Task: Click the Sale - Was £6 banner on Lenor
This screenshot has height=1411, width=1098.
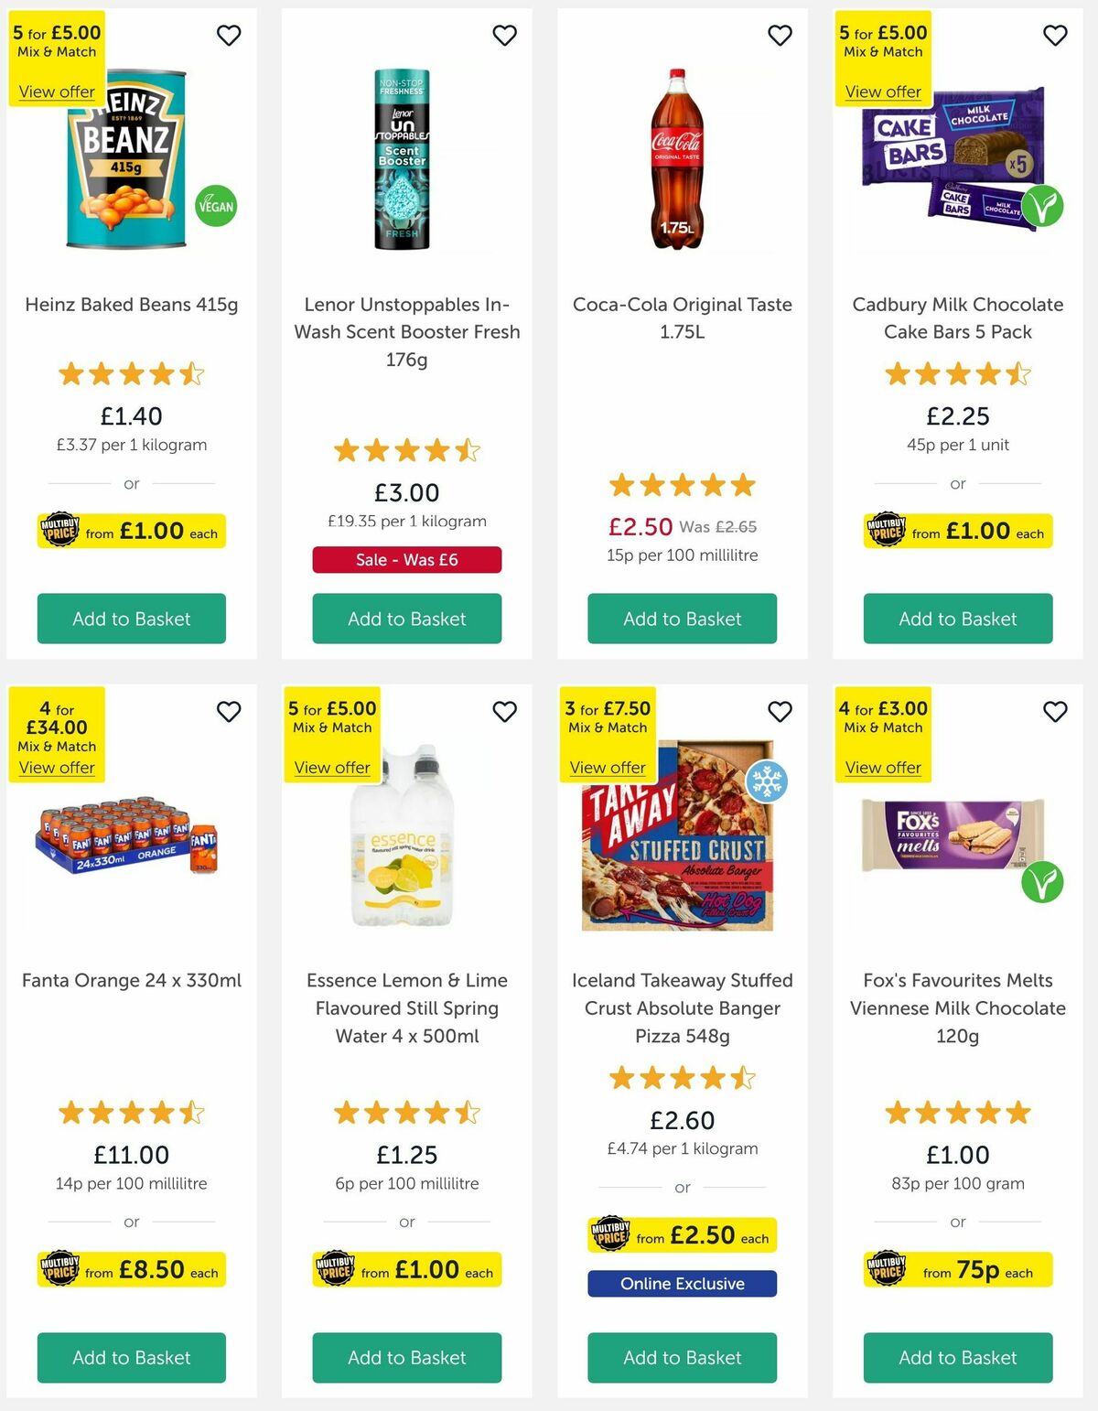Action: click(x=406, y=559)
